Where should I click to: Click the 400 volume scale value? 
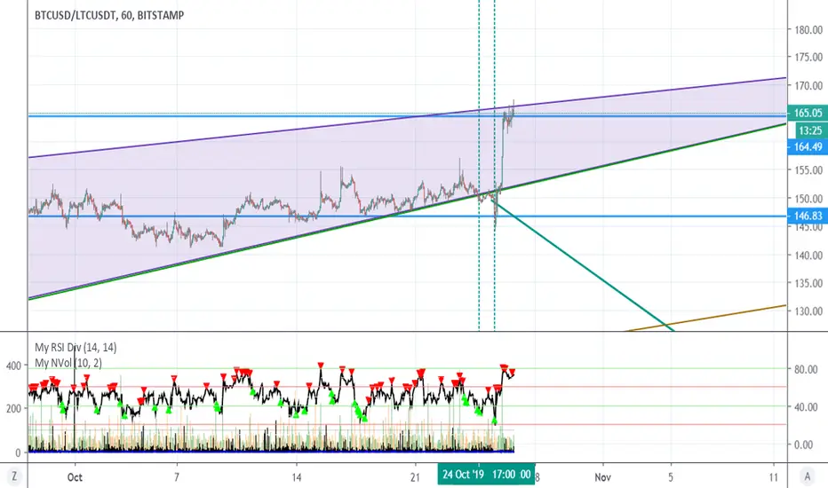click(x=13, y=366)
